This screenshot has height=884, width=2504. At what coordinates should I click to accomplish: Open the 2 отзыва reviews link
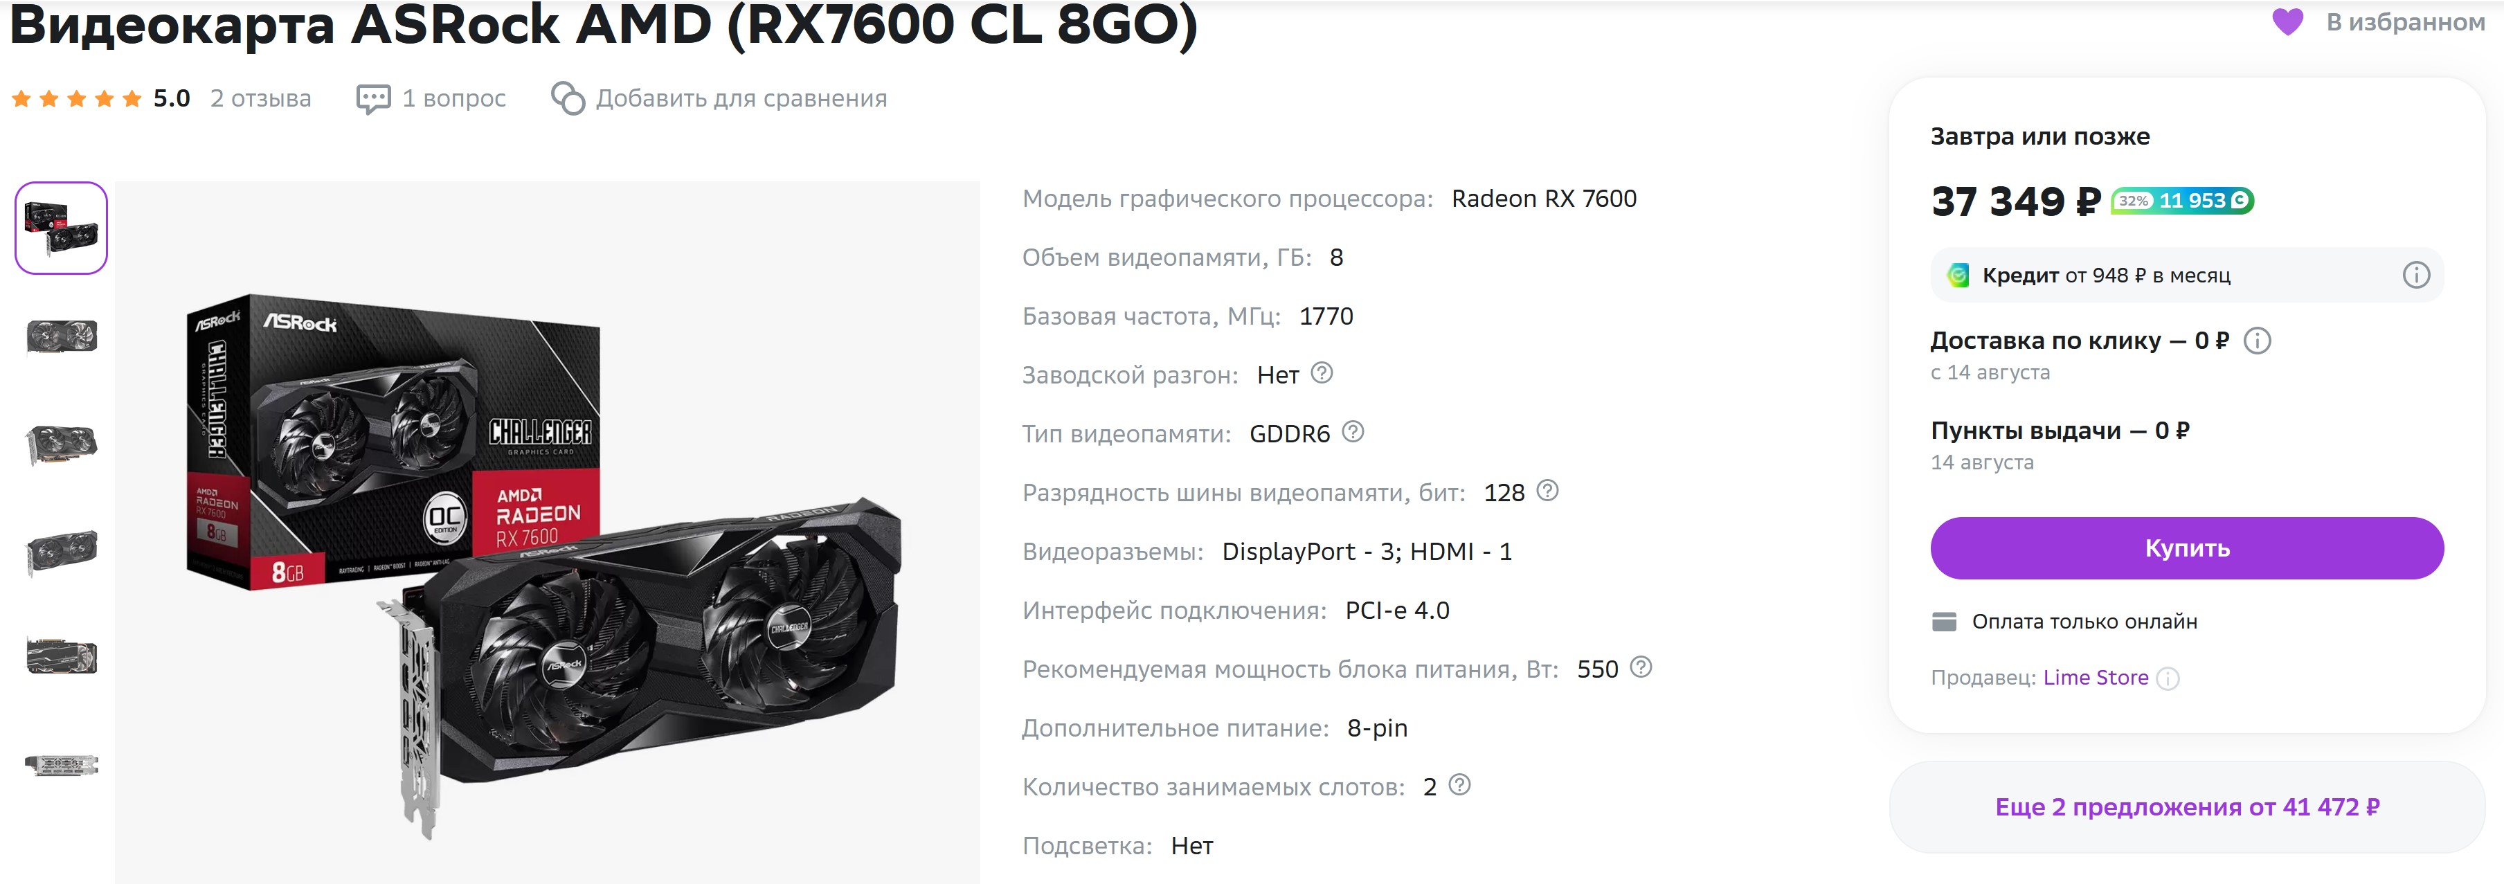pos(260,98)
